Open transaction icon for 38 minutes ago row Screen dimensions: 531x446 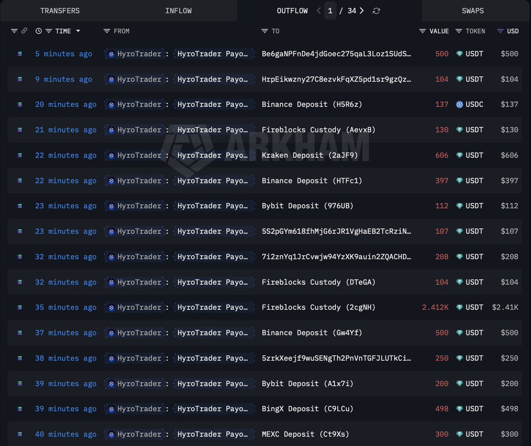coord(19,358)
